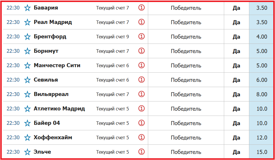Open the Севилья event link

coord(46,80)
